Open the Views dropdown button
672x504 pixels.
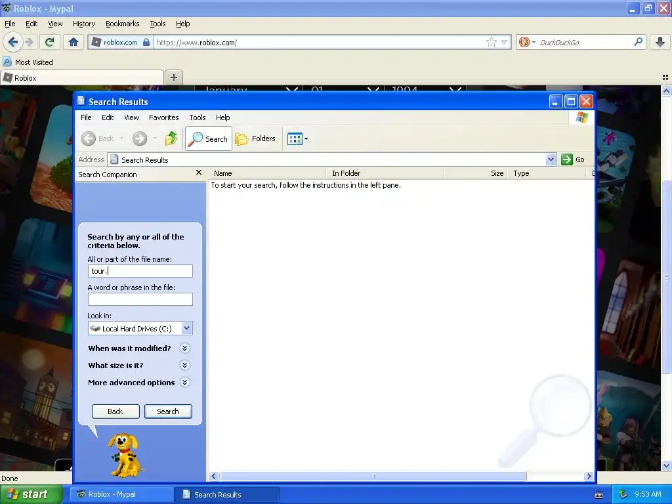click(297, 138)
